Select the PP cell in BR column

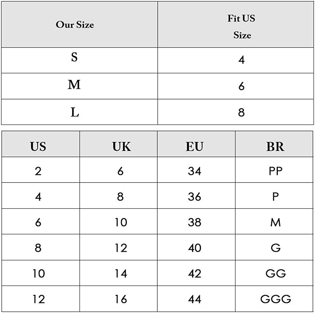[x=275, y=171]
